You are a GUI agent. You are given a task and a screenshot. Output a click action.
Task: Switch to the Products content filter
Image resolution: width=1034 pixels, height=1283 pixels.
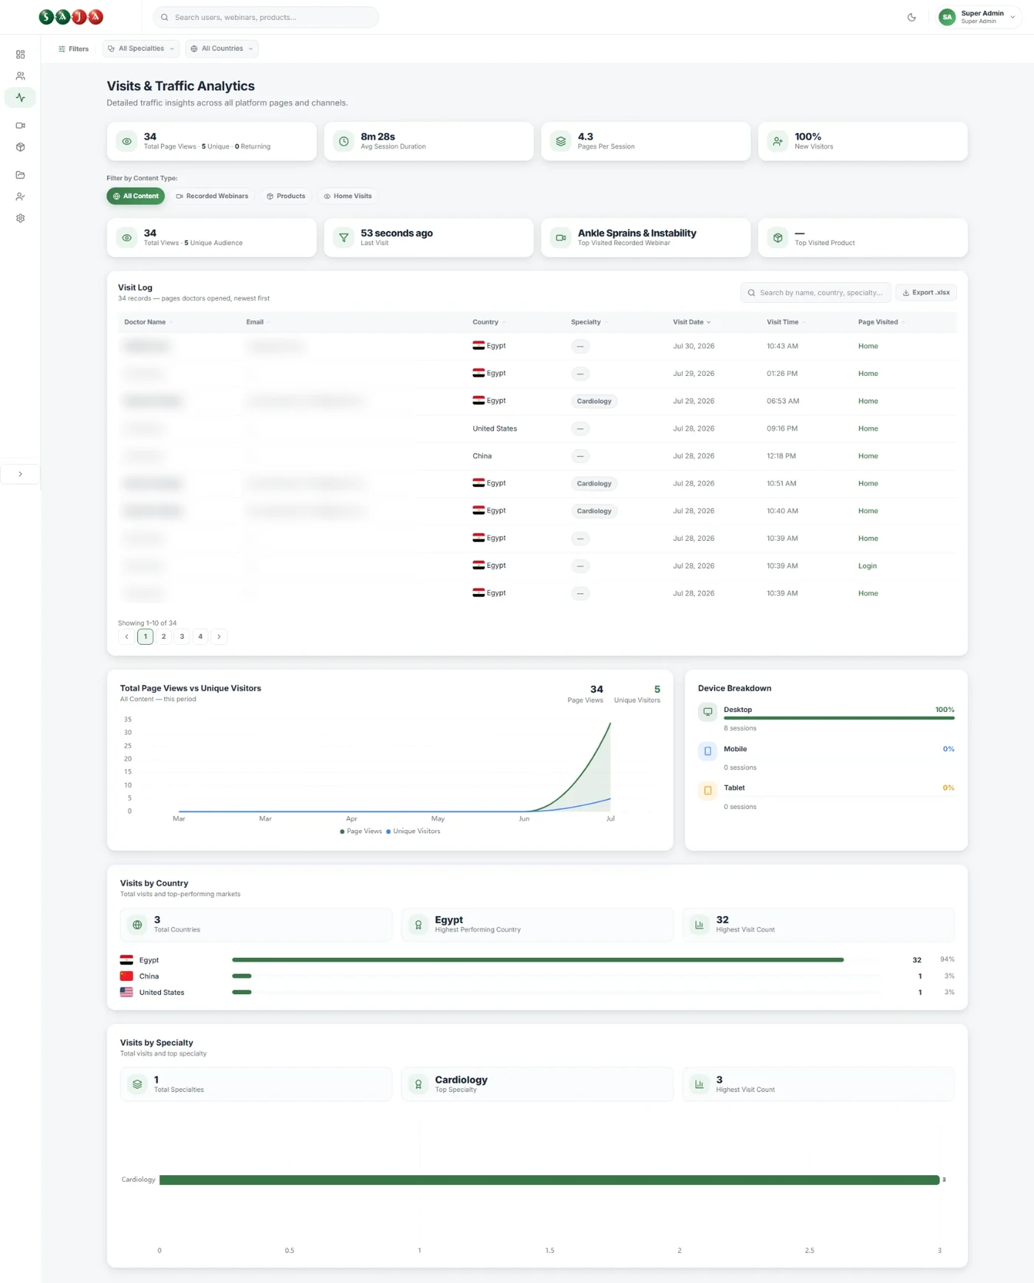click(286, 196)
